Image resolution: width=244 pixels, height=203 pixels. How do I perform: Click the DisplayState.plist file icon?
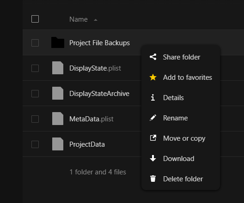[58, 68]
